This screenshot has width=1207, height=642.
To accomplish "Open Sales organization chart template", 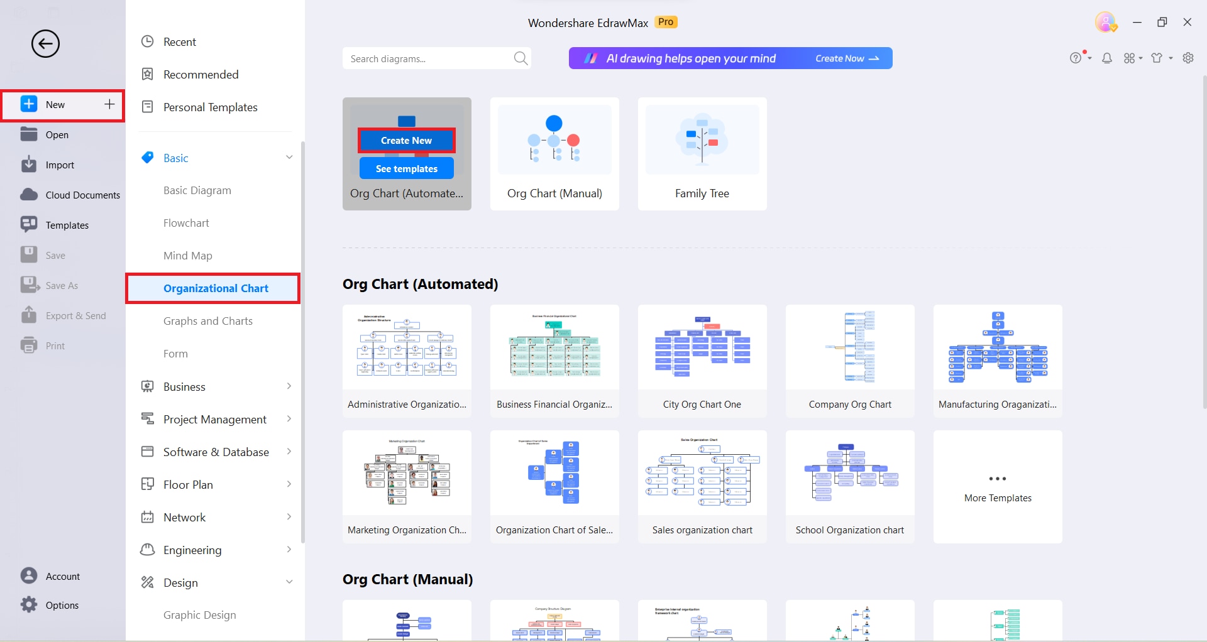I will click(x=702, y=487).
